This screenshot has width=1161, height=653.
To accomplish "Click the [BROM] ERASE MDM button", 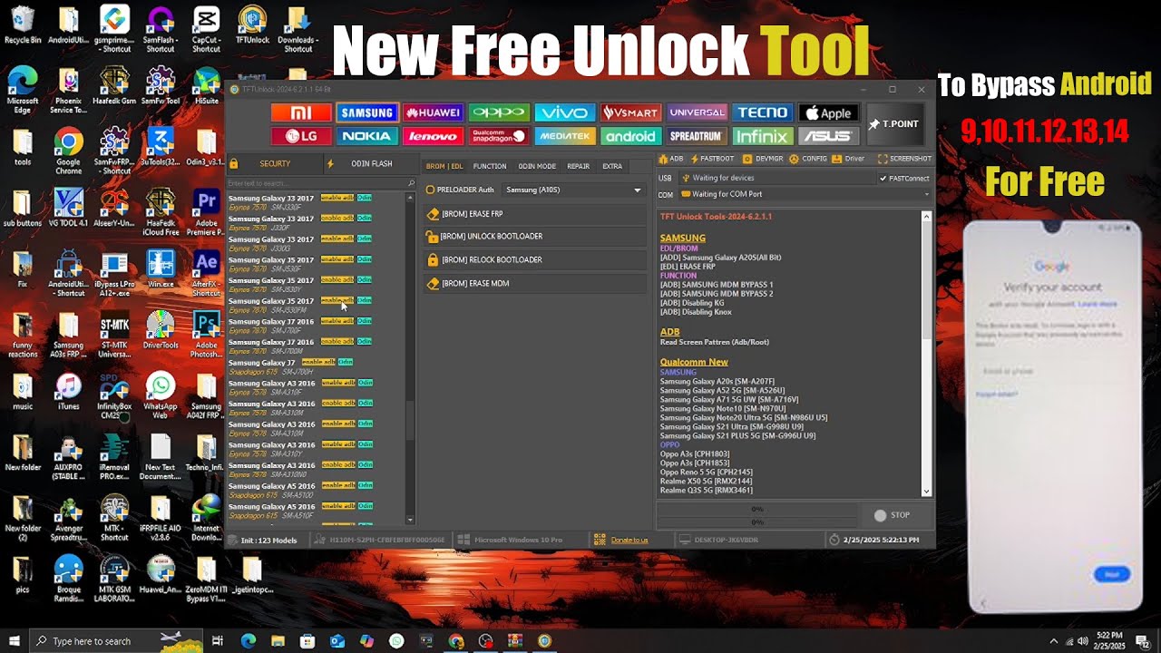I will coord(536,284).
